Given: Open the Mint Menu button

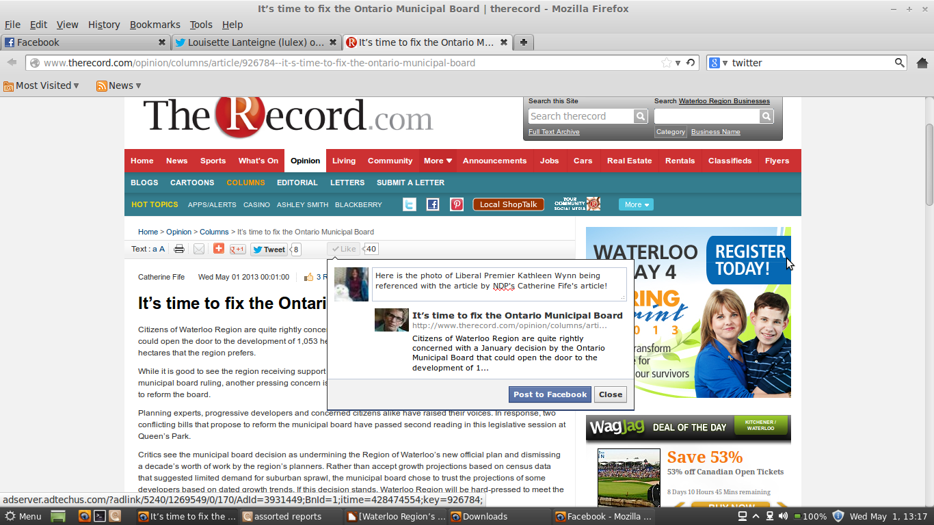Looking at the screenshot, I should click(23, 516).
